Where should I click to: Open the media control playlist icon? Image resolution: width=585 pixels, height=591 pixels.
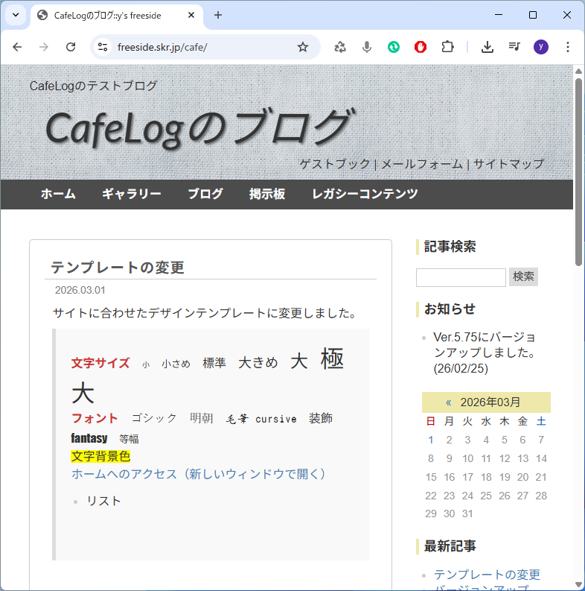point(514,47)
